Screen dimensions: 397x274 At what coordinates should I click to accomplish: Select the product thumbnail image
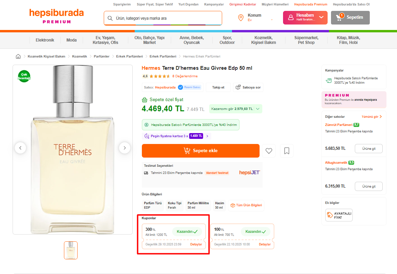71,250
